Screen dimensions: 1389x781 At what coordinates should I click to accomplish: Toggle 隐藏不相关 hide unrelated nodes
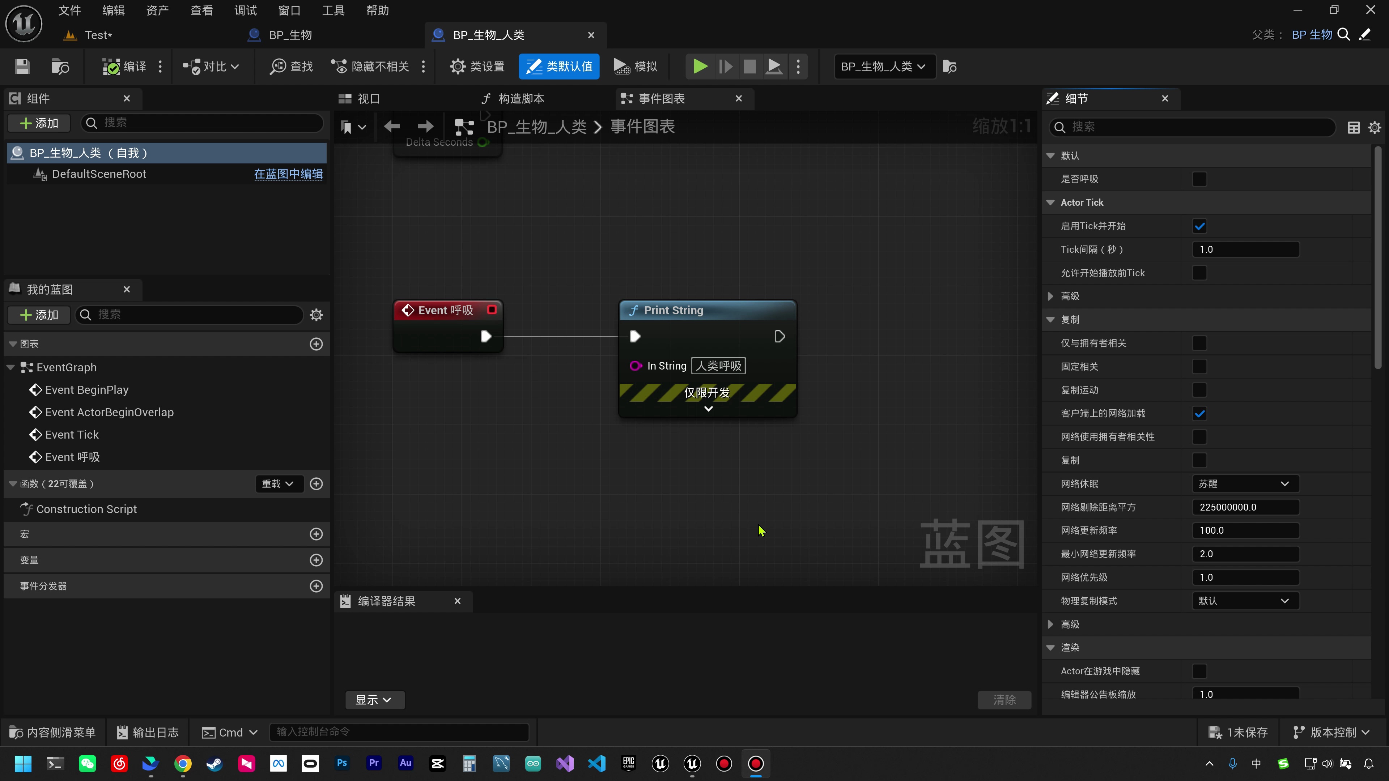[370, 66]
